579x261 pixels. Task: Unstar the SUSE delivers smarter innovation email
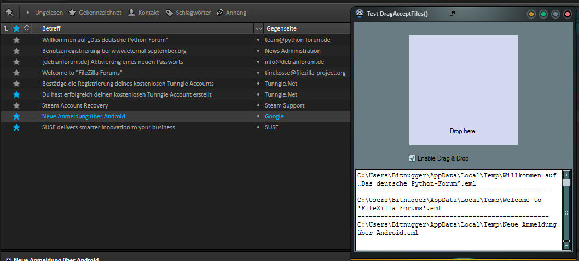16,127
